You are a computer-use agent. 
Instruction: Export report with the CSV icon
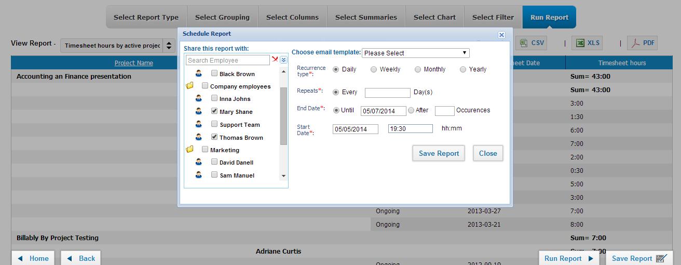point(532,43)
